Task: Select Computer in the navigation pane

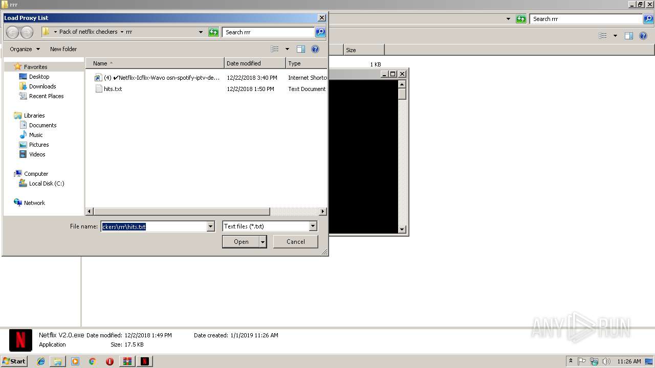Action: tap(36, 174)
